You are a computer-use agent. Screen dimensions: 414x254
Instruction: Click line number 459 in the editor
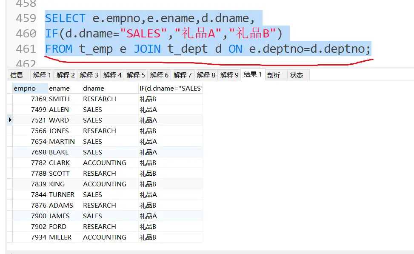coord(26,19)
